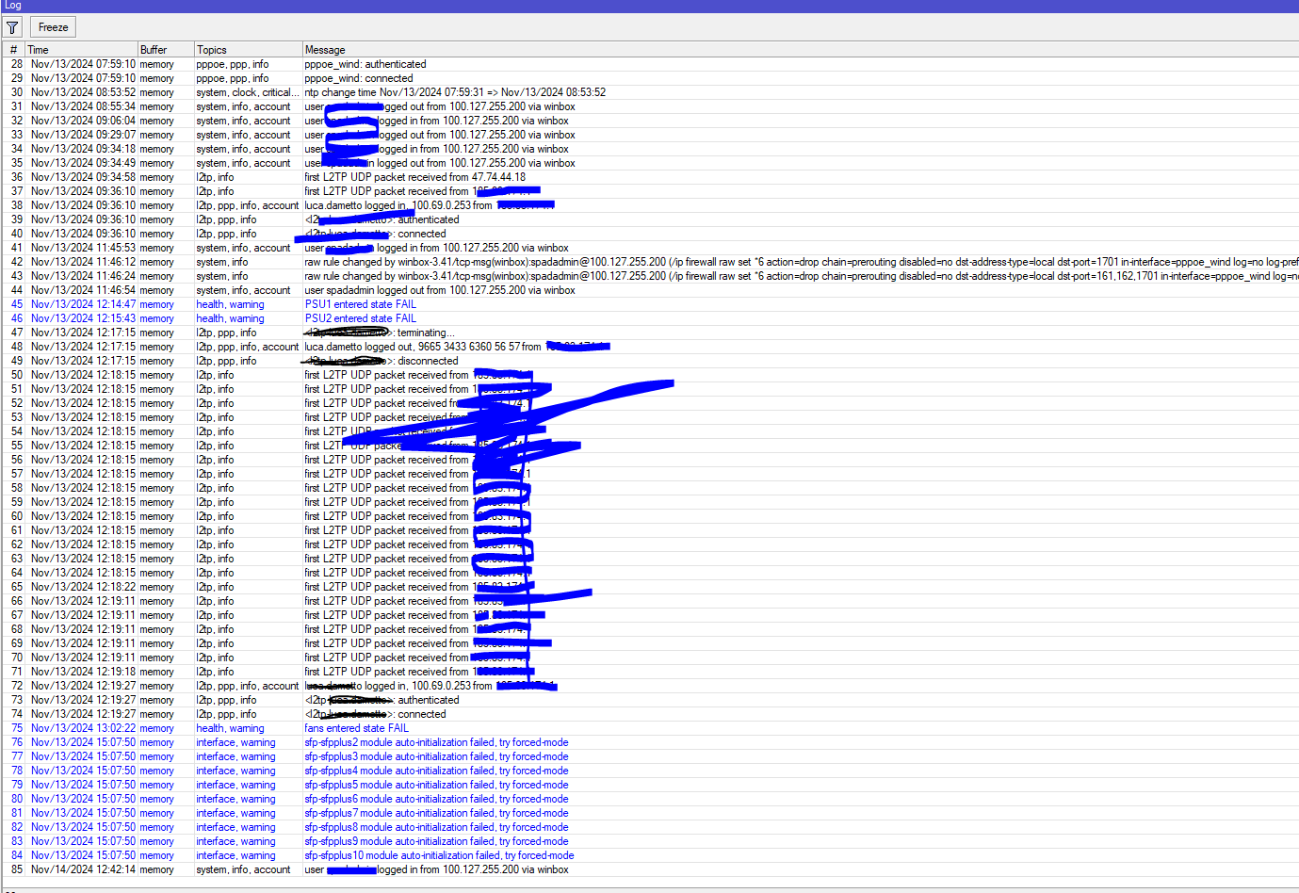Open the log filter funnel icon
1299x893 pixels.
click(12, 27)
